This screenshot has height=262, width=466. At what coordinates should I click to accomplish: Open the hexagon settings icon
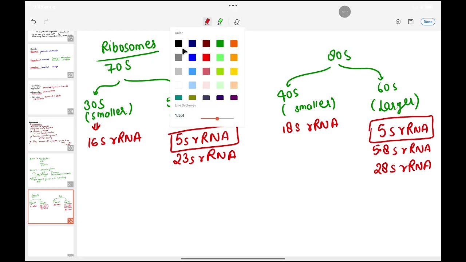[398, 22]
